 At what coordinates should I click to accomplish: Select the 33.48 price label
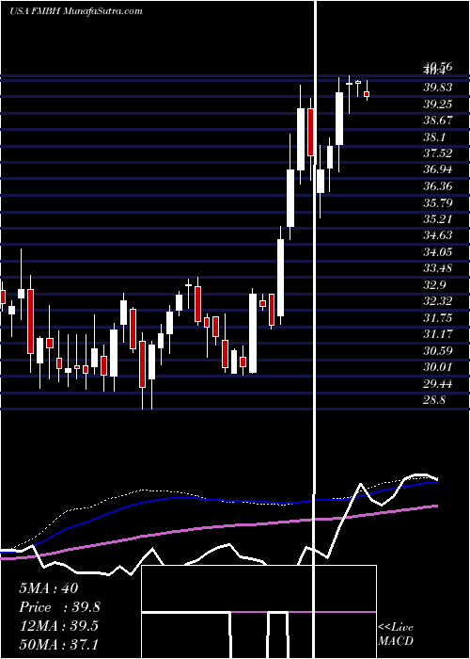[438, 268]
